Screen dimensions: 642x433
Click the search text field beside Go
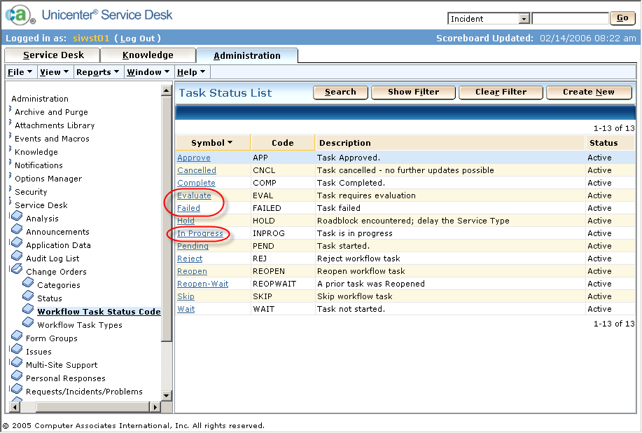570,19
